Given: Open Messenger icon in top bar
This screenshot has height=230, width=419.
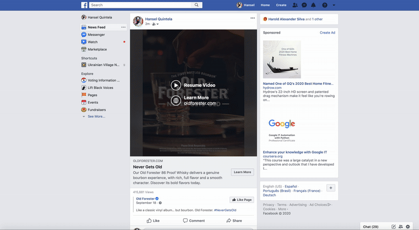Looking at the screenshot, I should point(304,5).
